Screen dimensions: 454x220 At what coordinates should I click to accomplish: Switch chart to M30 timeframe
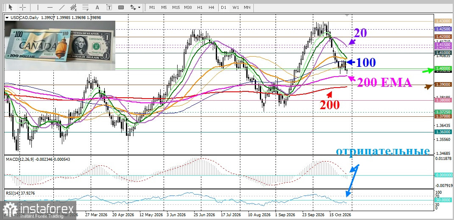[x=188, y=8]
